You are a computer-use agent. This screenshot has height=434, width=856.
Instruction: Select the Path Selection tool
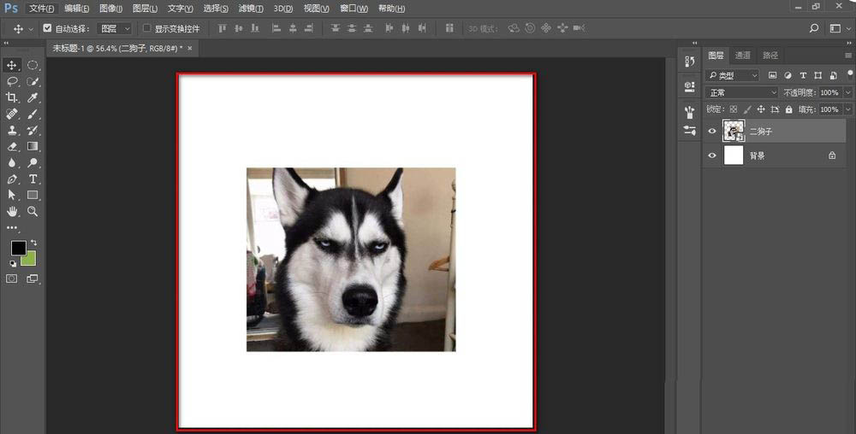point(11,195)
